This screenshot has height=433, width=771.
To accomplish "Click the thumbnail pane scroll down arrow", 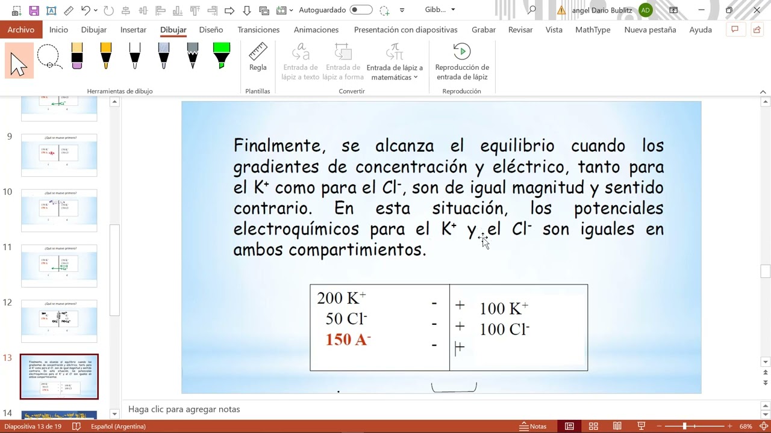I will (x=114, y=414).
